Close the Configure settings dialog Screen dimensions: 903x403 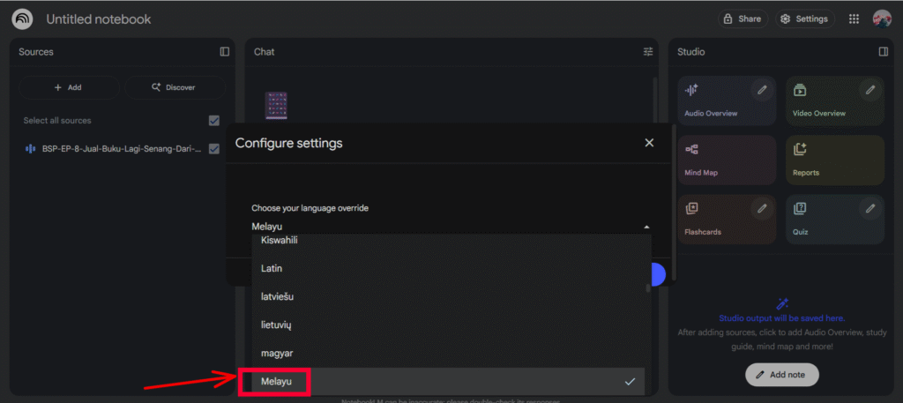click(x=649, y=143)
